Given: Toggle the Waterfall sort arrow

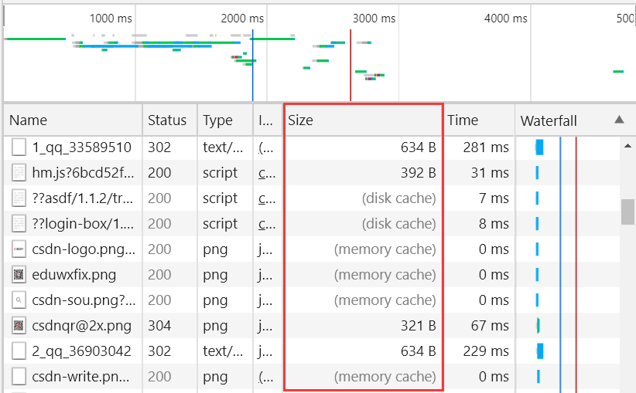Looking at the screenshot, I should click(619, 120).
